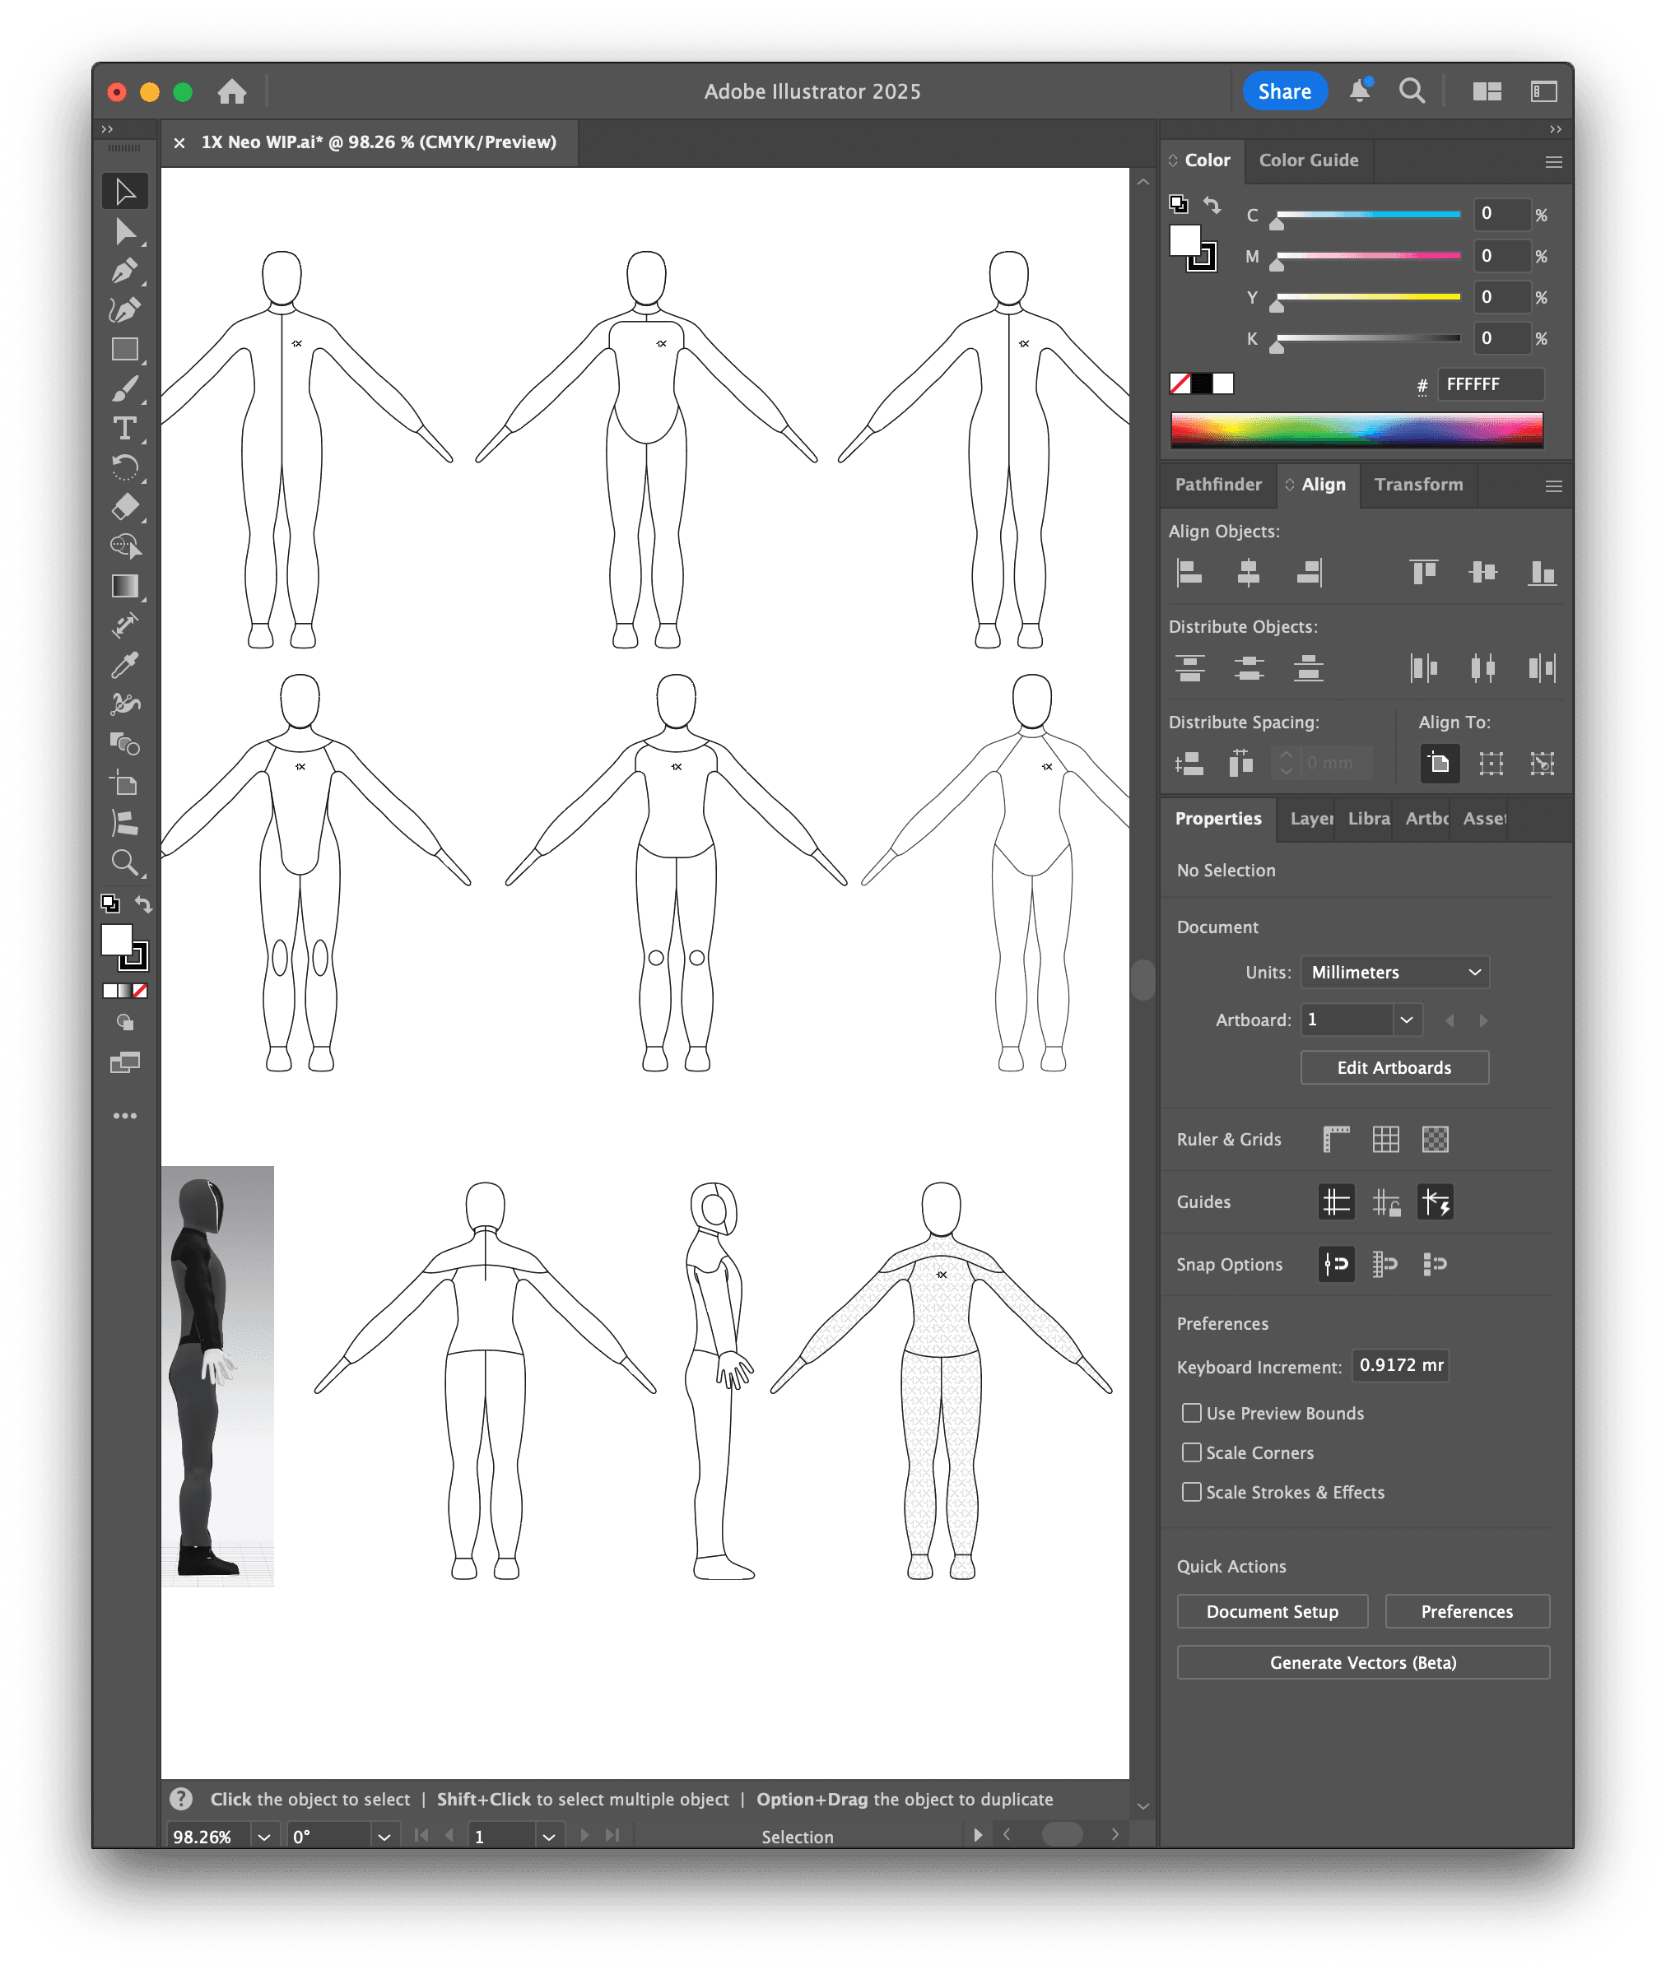The height and width of the screenshot is (1970, 1666).
Task: Enable Use Preview Bounds checkbox
Action: click(1192, 1413)
